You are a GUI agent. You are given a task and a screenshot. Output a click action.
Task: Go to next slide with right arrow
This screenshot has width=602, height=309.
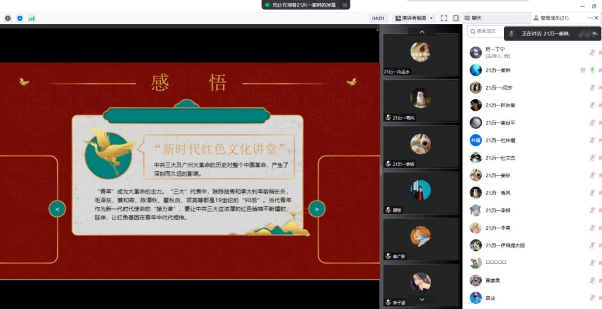[317, 209]
